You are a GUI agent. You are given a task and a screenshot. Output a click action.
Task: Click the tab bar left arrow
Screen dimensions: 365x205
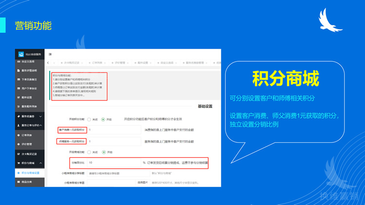click(x=48, y=63)
